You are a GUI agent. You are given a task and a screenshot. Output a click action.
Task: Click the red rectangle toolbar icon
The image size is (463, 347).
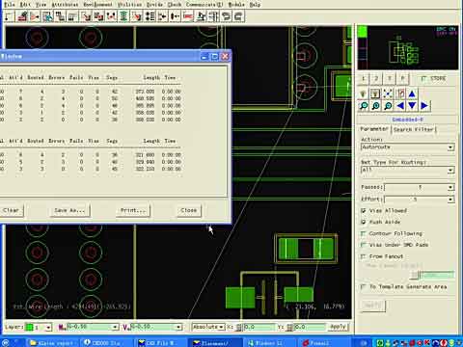coord(188,16)
